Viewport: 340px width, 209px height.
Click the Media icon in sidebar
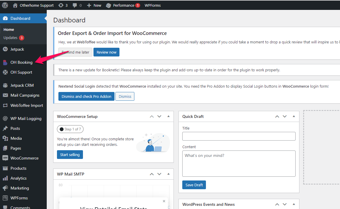click(x=5, y=138)
